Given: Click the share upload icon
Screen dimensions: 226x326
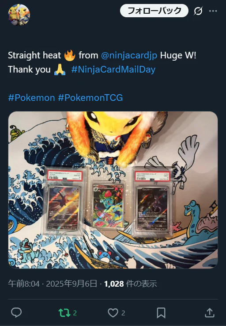Looking at the screenshot, I should click(210, 313).
